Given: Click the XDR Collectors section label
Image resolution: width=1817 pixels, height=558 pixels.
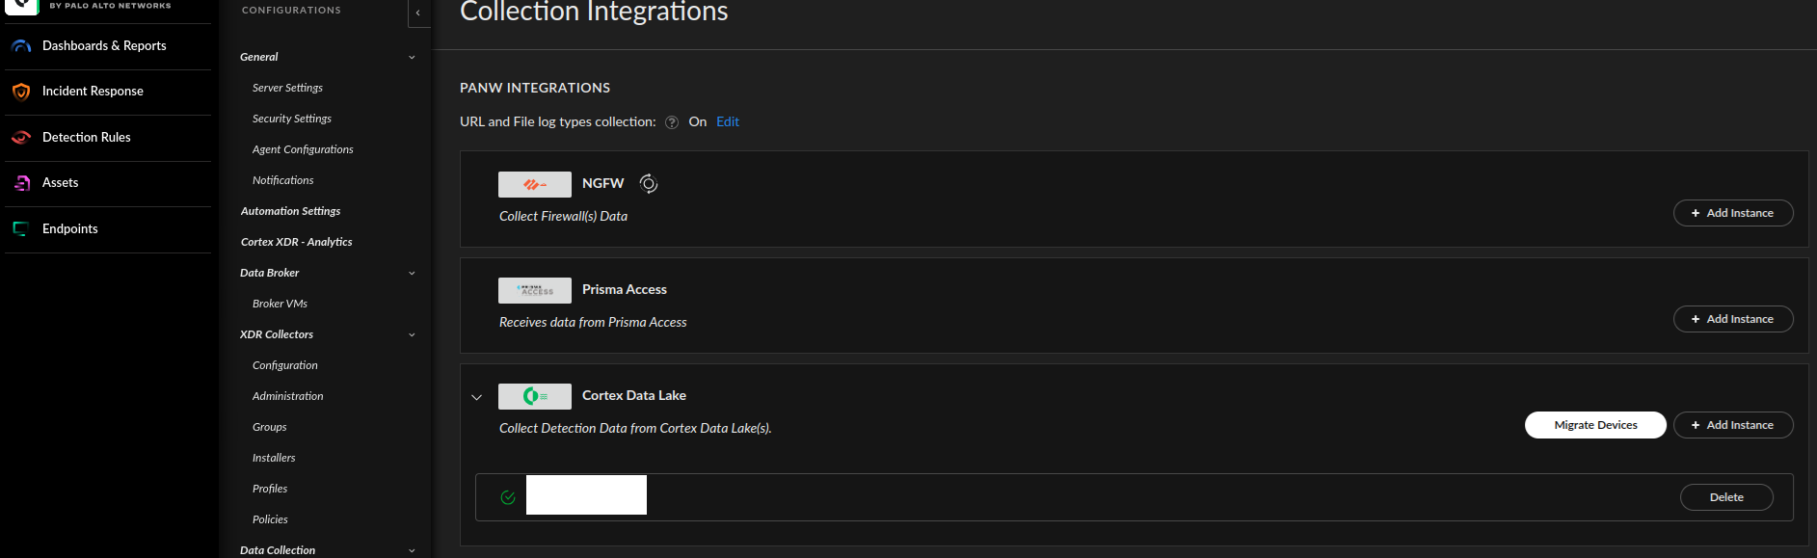Looking at the screenshot, I should click(277, 334).
